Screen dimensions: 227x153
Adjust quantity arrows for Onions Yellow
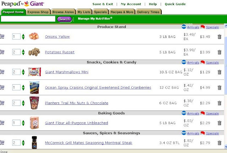click(x=23, y=36)
